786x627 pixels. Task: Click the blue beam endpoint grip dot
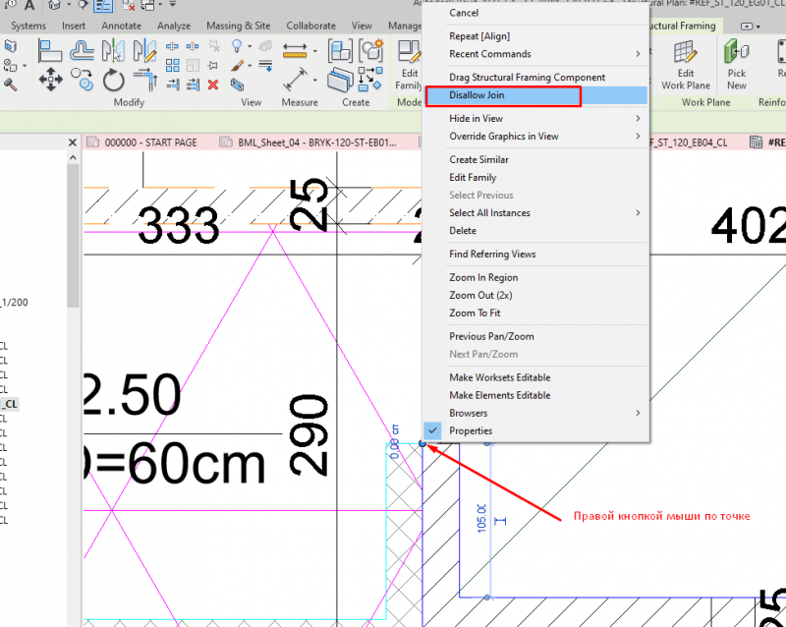pos(422,444)
